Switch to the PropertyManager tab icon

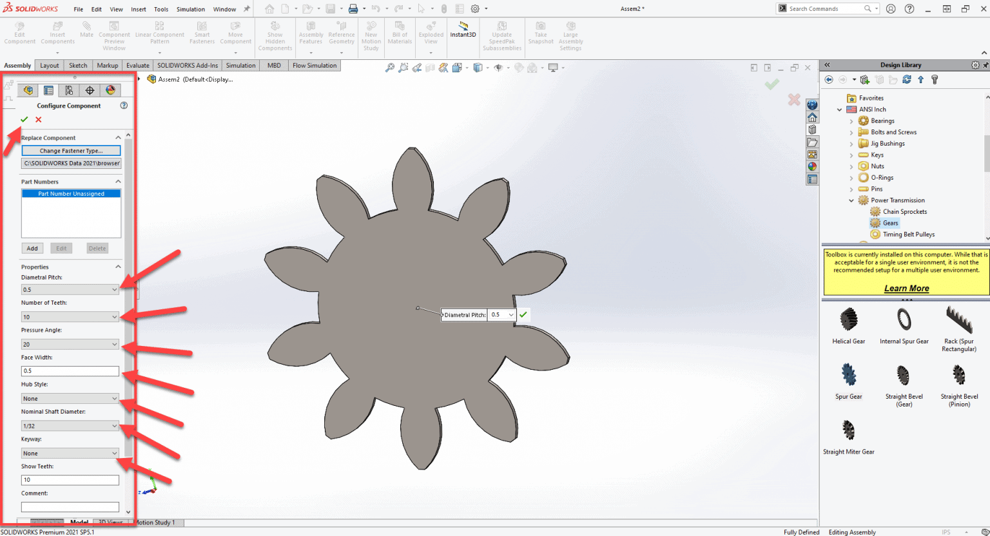(48, 90)
